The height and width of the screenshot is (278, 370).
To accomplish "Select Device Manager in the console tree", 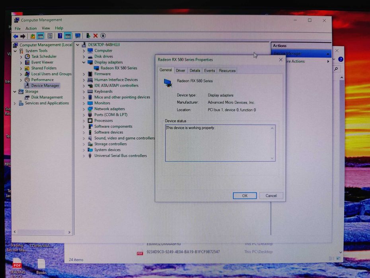I will point(45,86).
